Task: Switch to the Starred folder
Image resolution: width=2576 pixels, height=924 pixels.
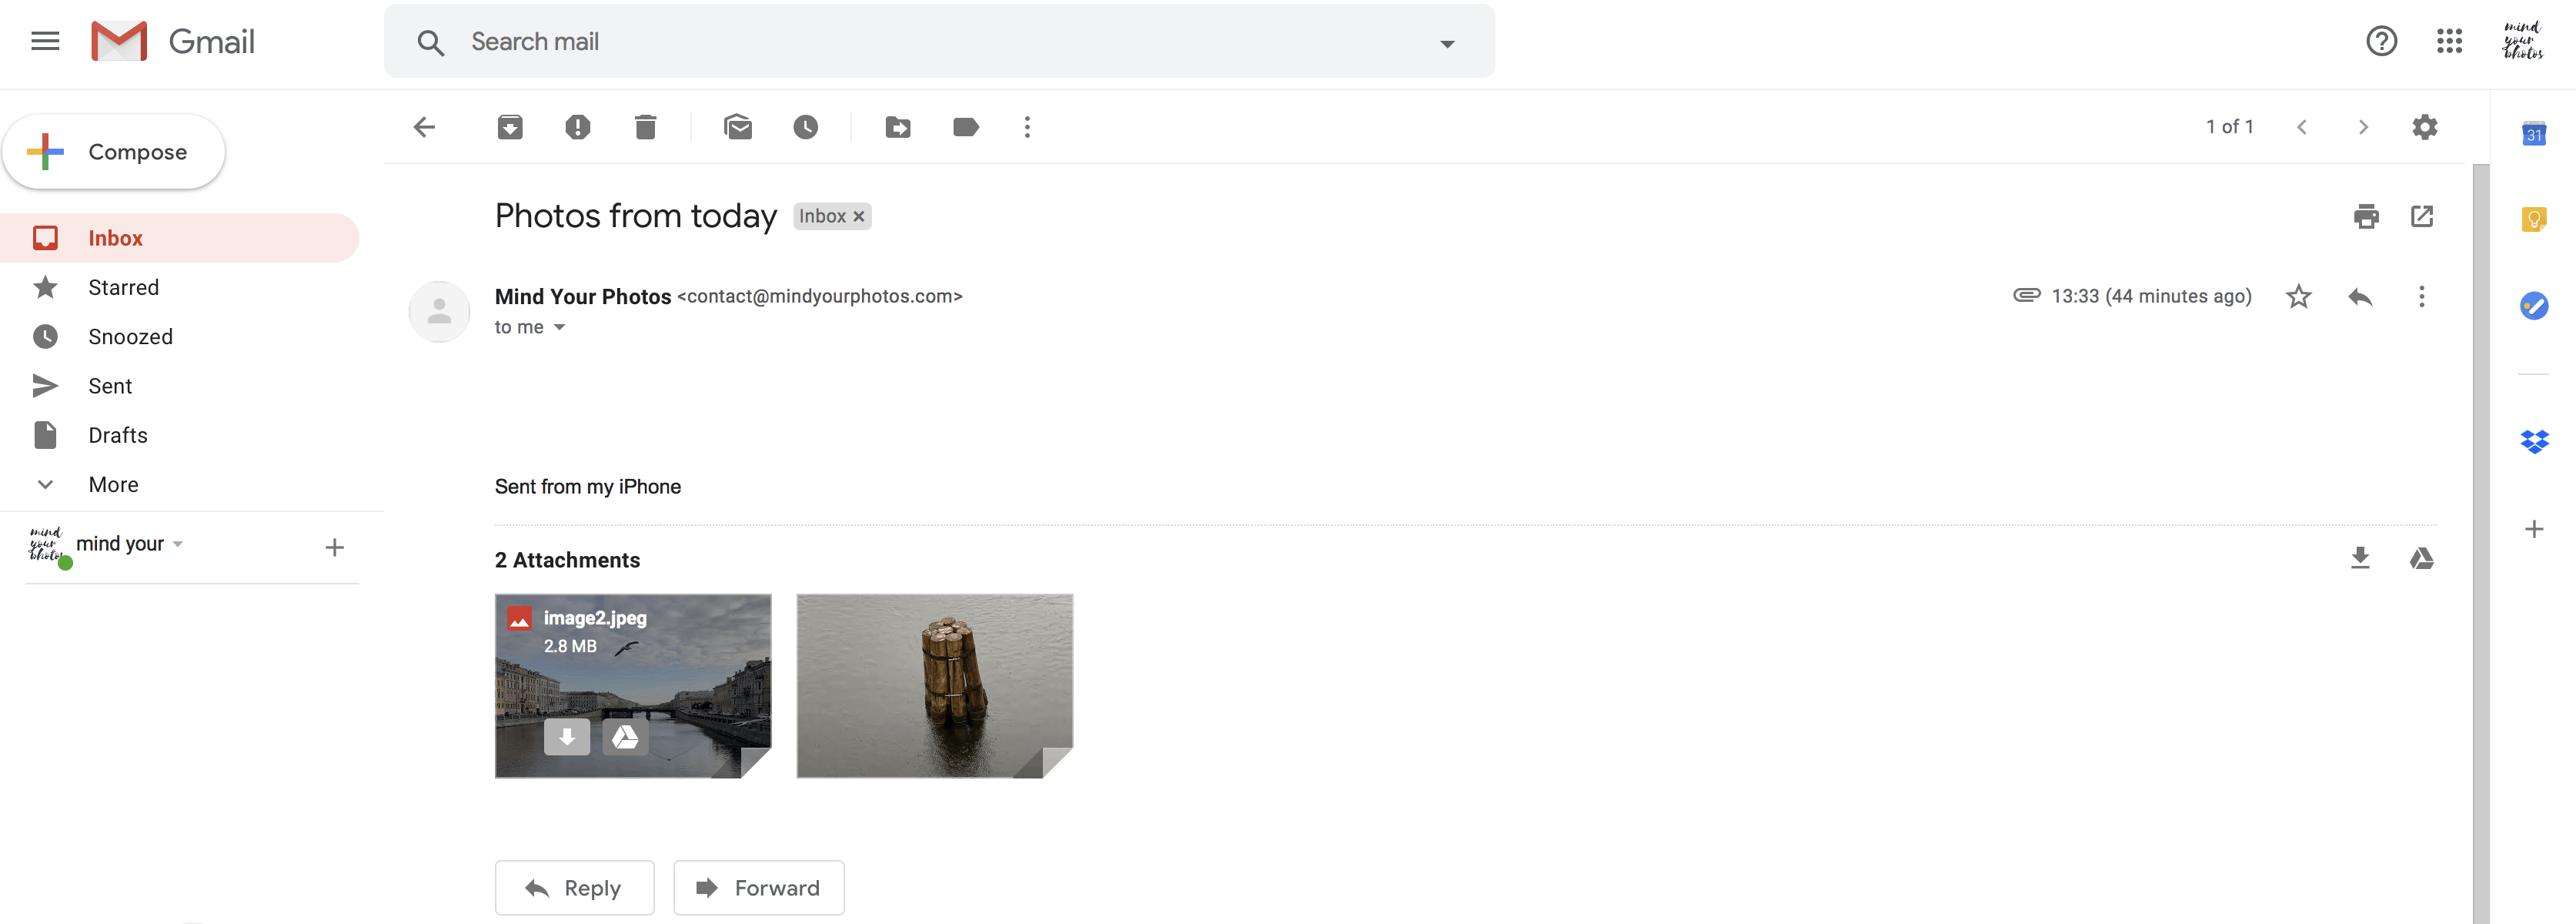Action: [123, 287]
